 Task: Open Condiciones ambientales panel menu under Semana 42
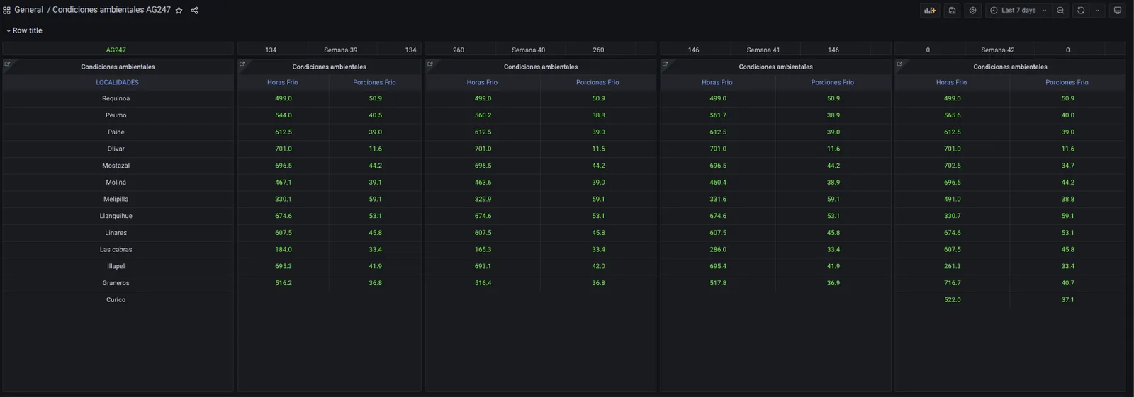pyautogui.click(x=1010, y=67)
